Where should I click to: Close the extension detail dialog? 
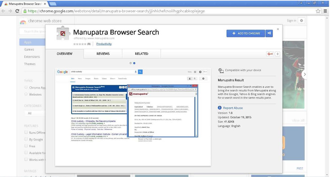coord(278,29)
